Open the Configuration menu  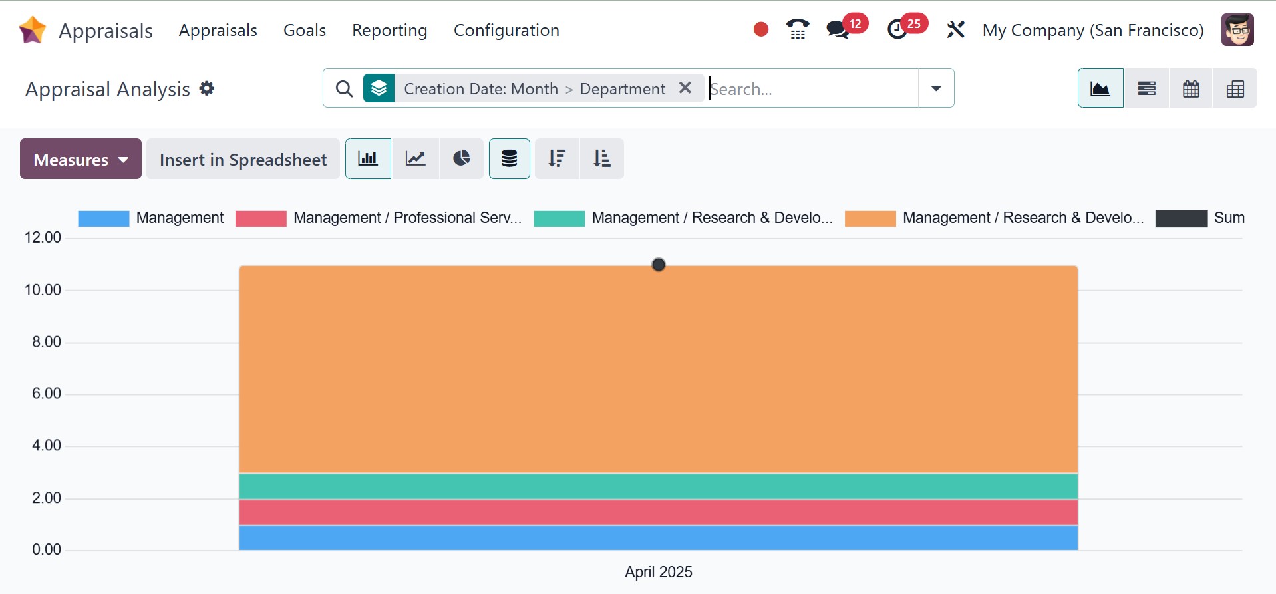click(506, 31)
